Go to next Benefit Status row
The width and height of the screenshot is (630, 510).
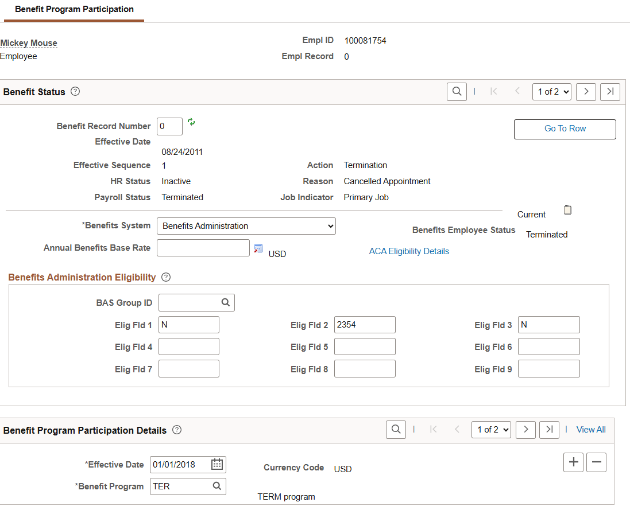[x=586, y=92]
